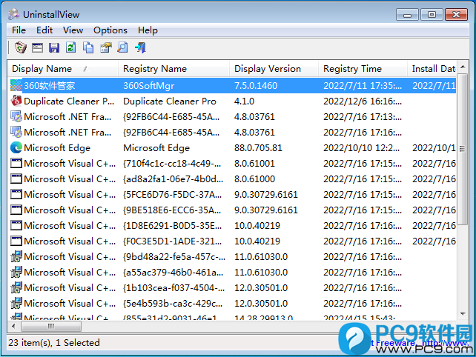Copy selected items via the toolbar copy icon
Image resolution: width=476 pixels, height=357 pixels.
click(x=88, y=47)
